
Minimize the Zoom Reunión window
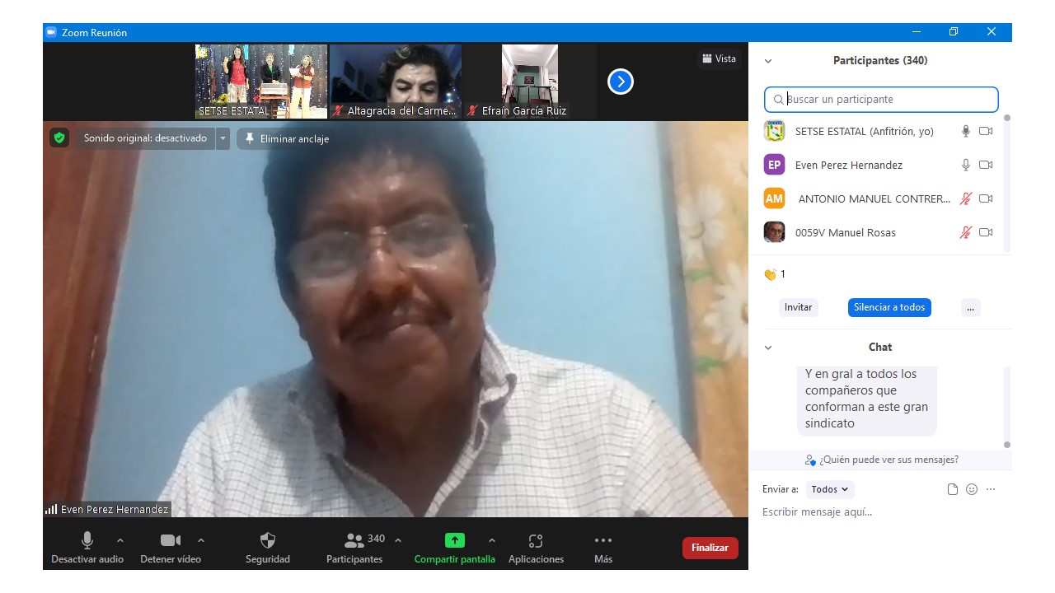(x=917, y=32)
